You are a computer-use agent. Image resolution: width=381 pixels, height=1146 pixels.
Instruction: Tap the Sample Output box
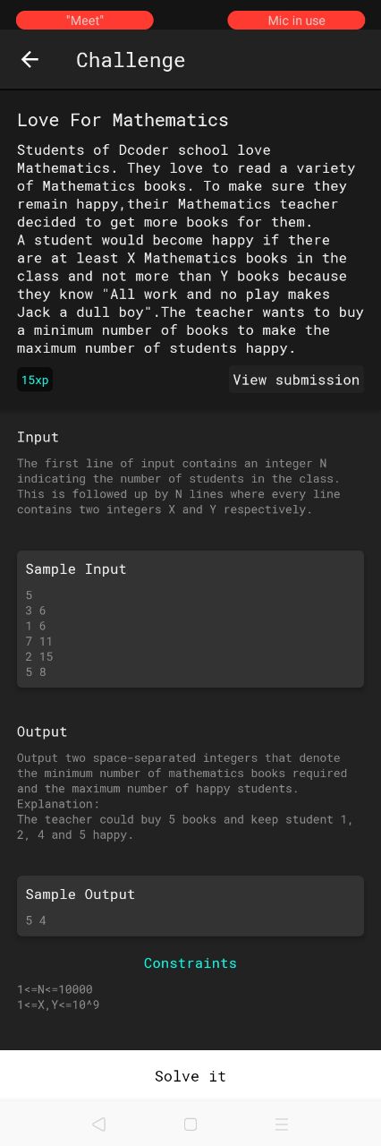click(190, 906)
